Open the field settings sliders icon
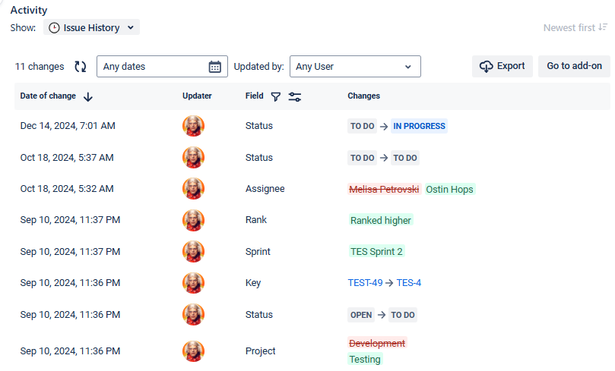Image resolution: width=615 pixels, height=371 pixels. pos(295,96)
